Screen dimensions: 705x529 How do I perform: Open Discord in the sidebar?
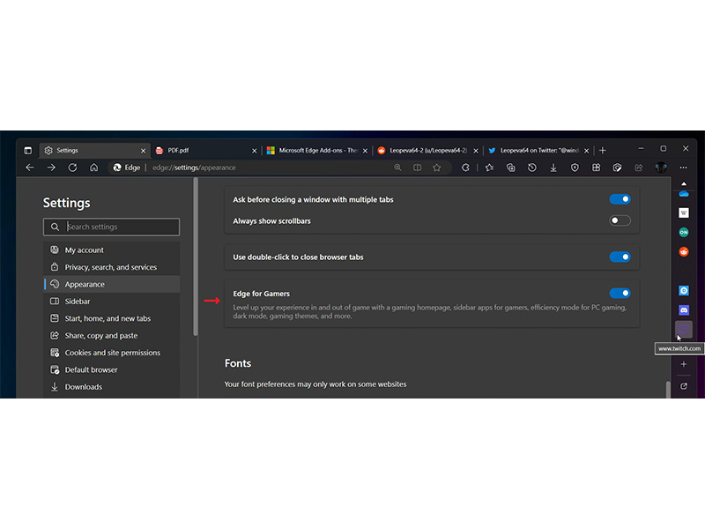coord(684,310)
